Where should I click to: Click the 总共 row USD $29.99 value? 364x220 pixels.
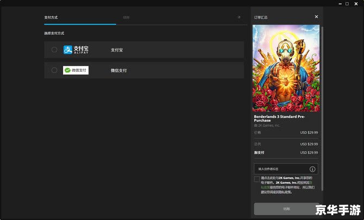pos(309,144)
